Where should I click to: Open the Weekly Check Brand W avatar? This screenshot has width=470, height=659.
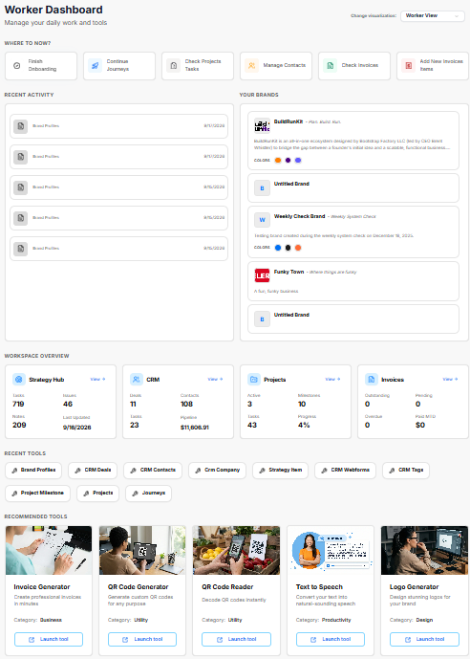click(263, 220)
